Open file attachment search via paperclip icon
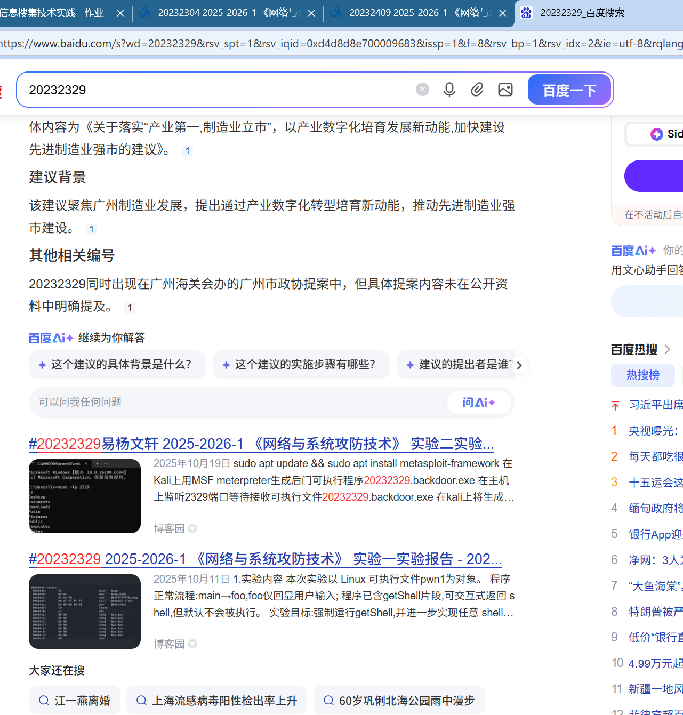Image resolution: width=683 pixels, height=715 pixels. [477, 89]
